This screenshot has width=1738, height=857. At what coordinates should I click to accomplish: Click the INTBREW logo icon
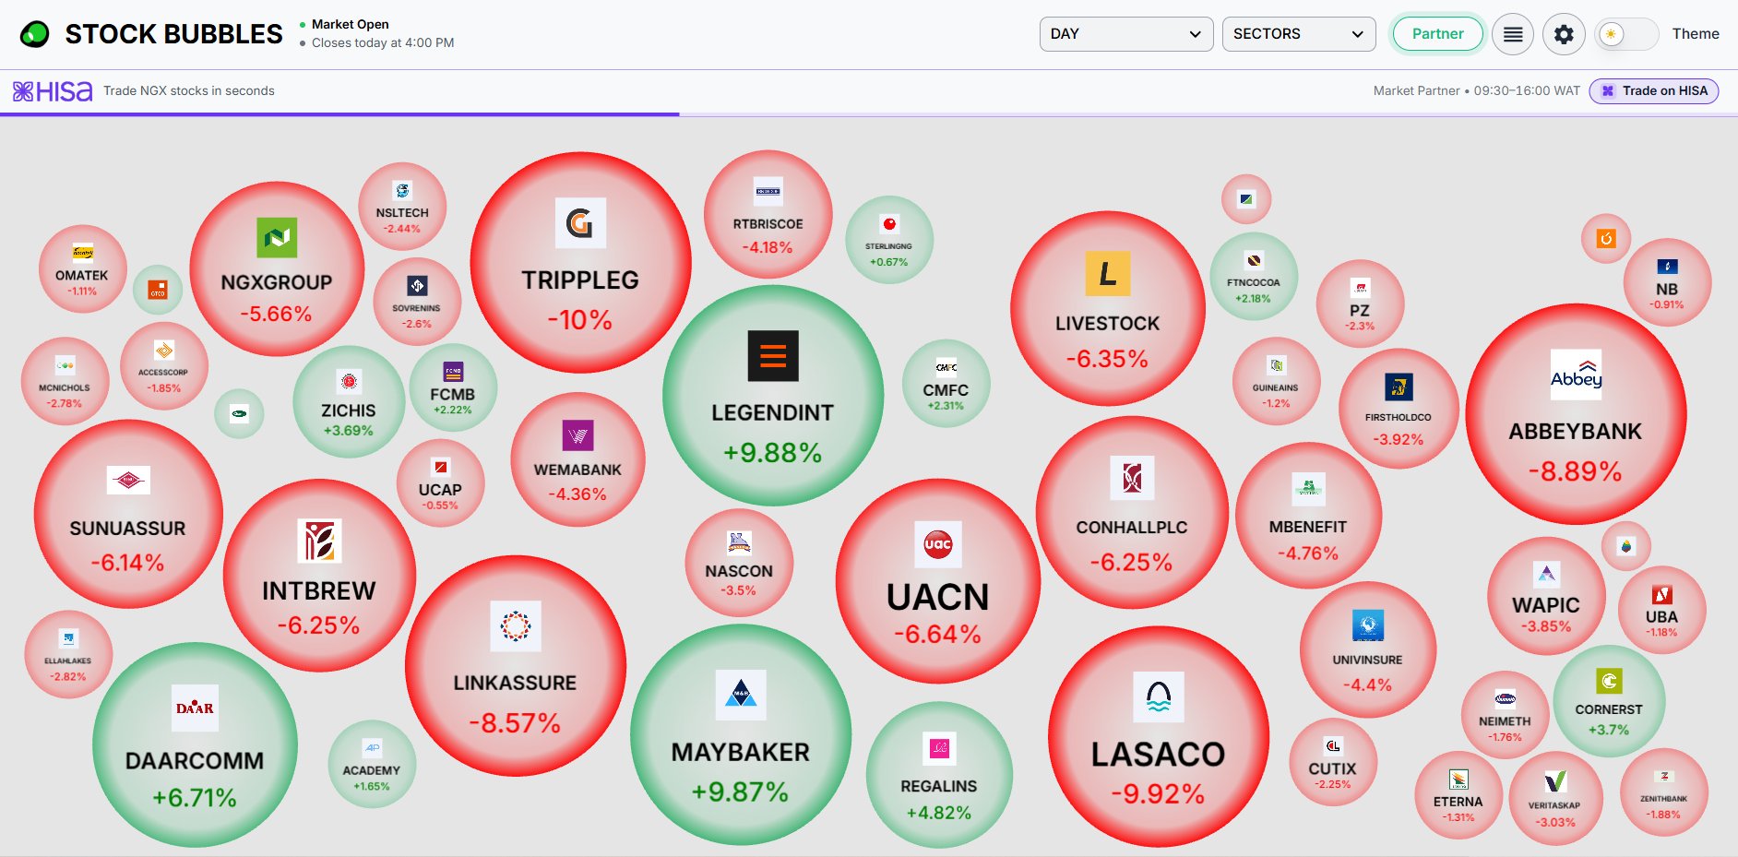pyautogui.click(x=319, y=541)
